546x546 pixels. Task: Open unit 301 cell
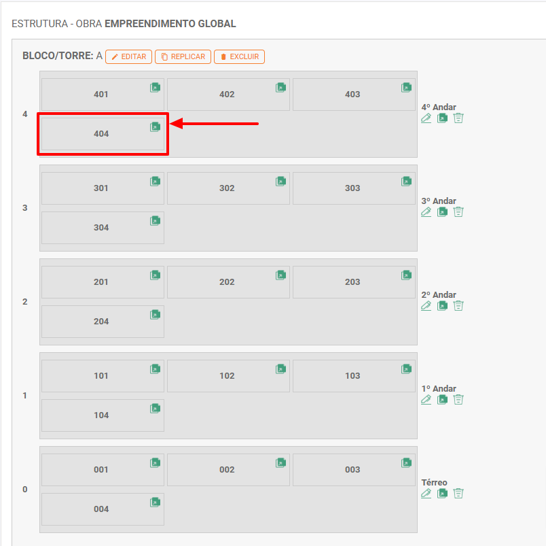point(101,188)
